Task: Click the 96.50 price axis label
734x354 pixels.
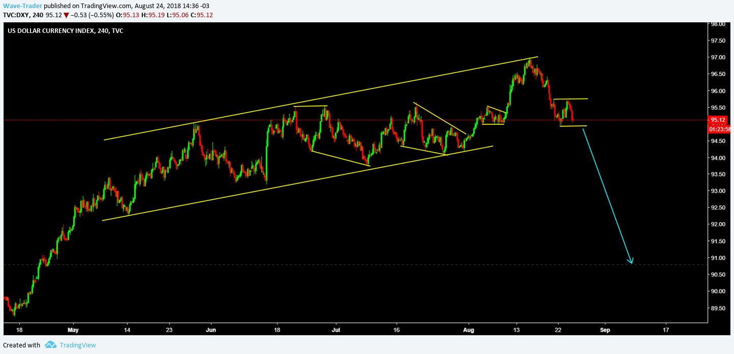Action: coord(718,74)
